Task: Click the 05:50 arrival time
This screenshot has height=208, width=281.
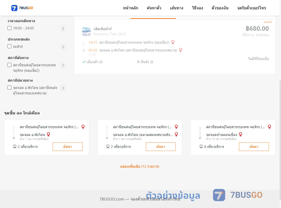Action: click(93, 50)
